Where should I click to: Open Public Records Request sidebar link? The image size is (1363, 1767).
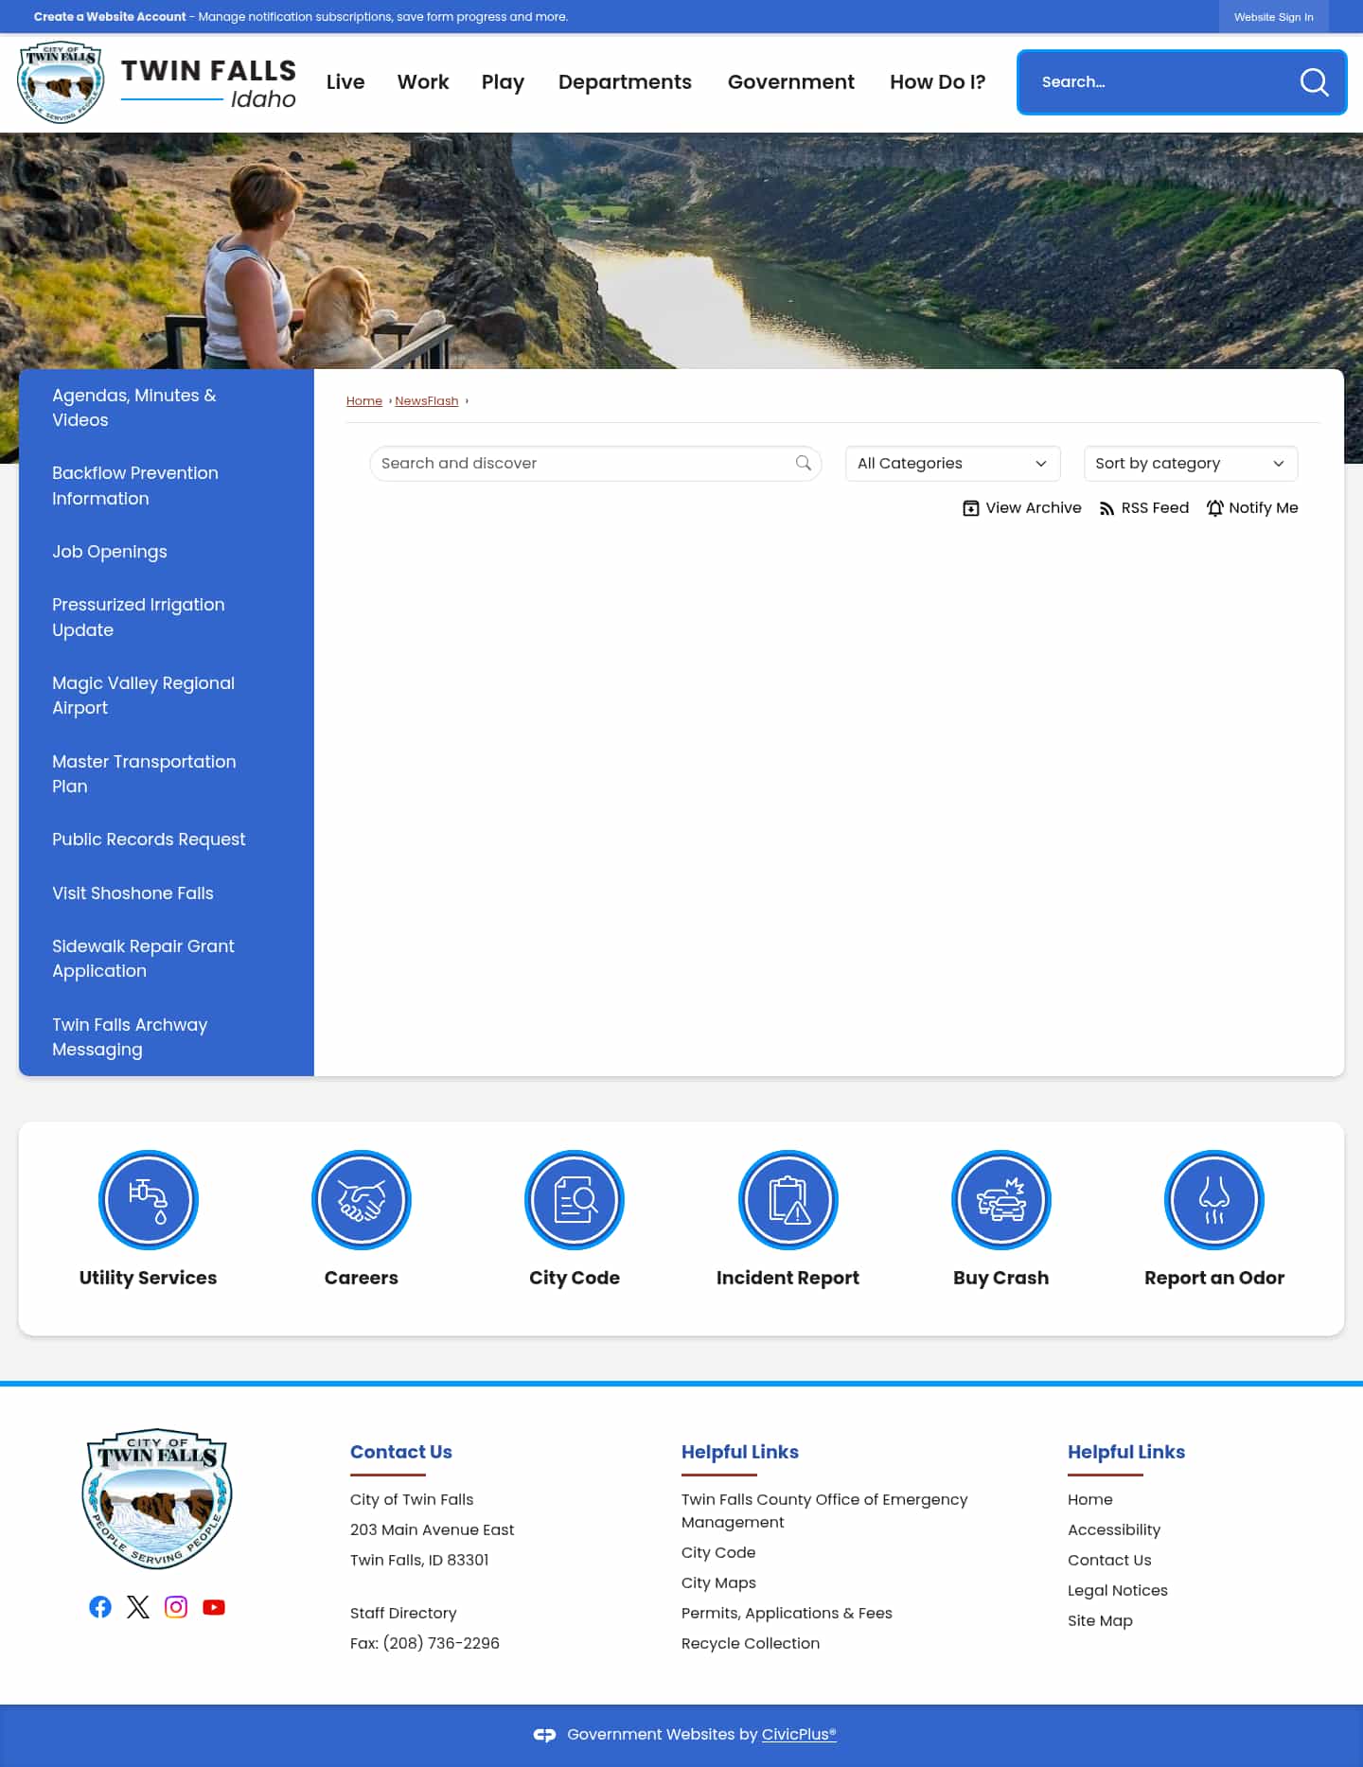pos(149,839)
